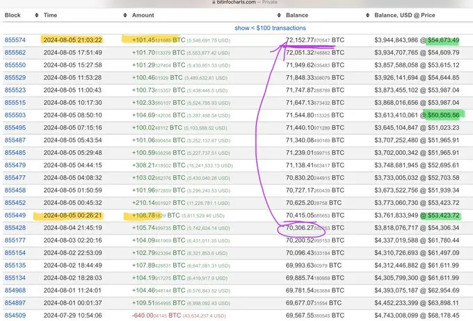This screenshot has height=321, width=473.
Task: Click the Balance column header
Action: tap(297, 15)
